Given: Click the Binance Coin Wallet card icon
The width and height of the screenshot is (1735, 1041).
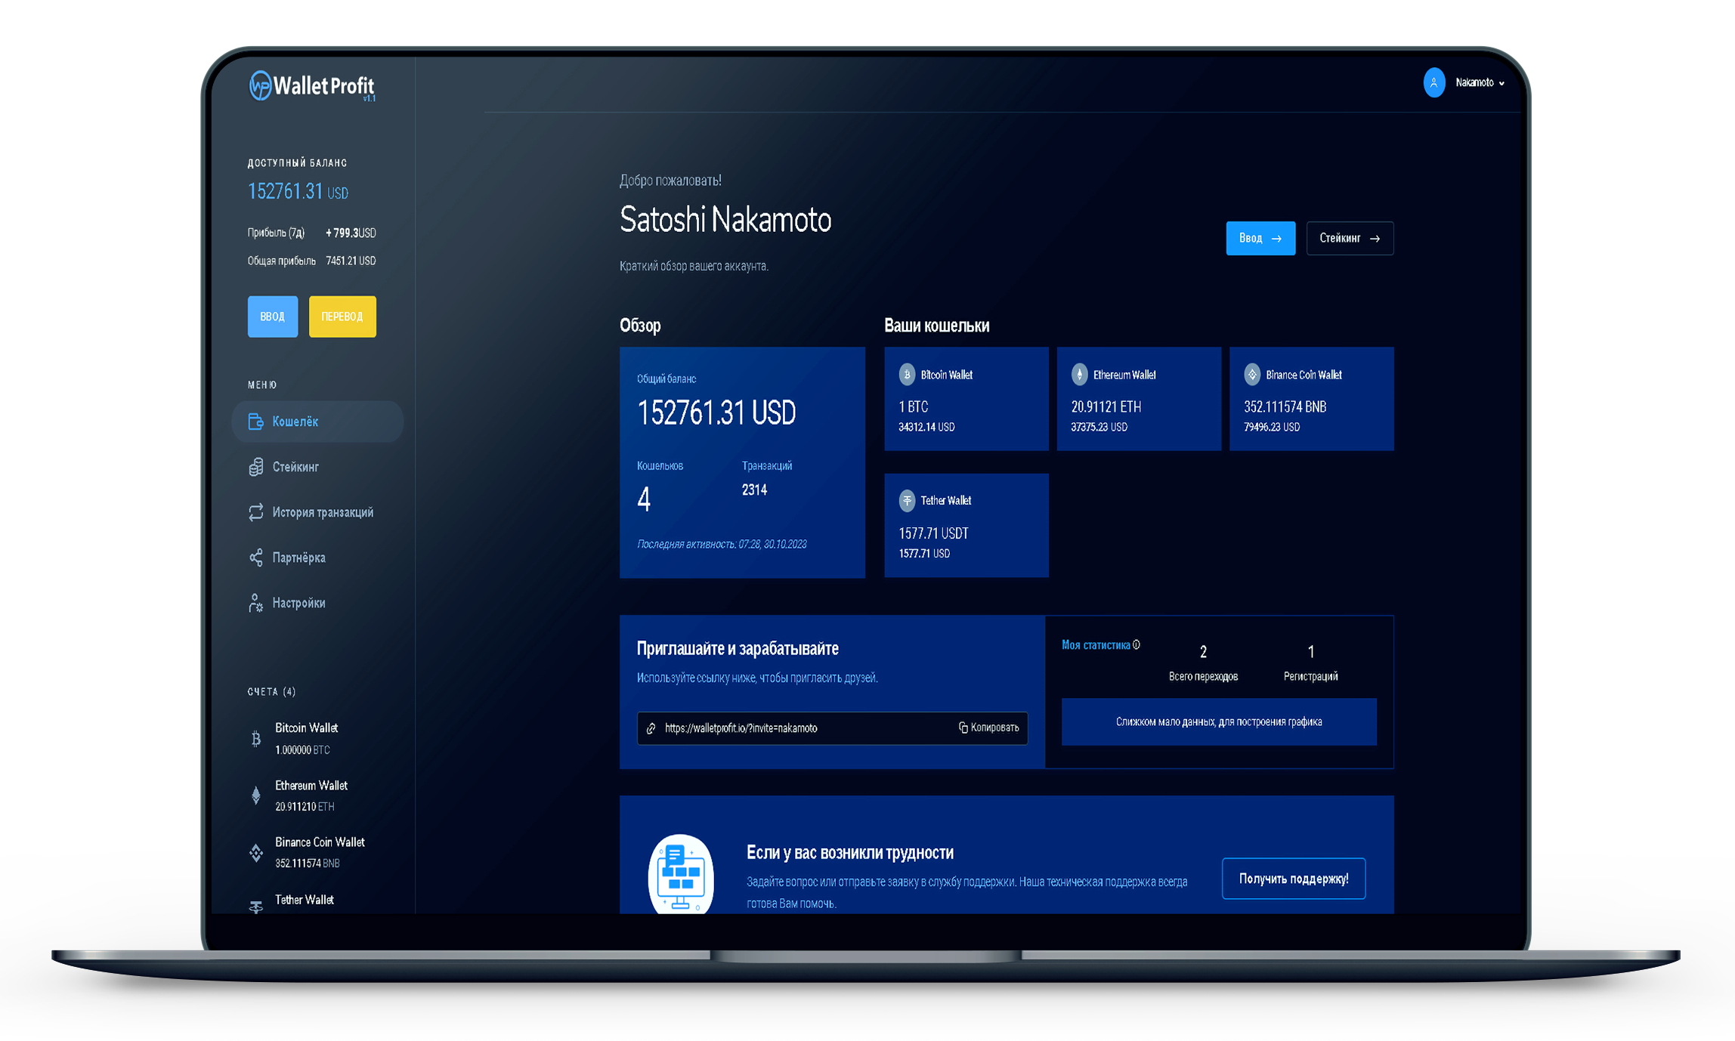Looking at the screenshot, I should tap(1251, 375).
